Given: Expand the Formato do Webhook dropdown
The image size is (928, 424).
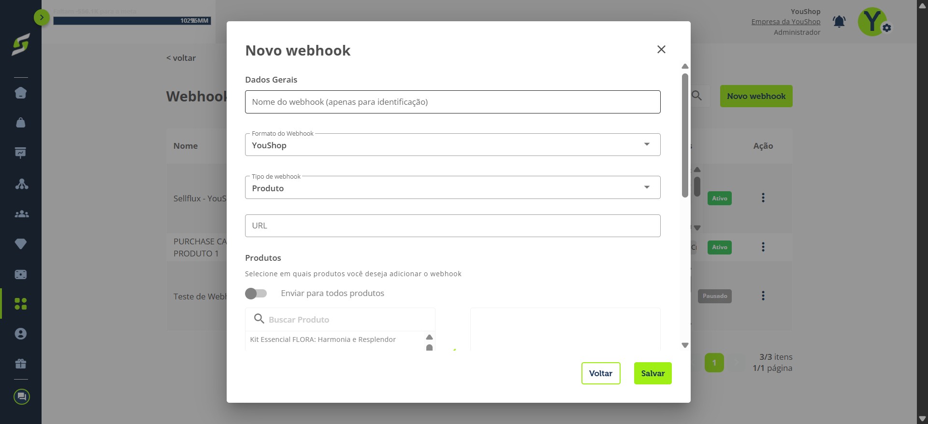Looking at the screenshot, I should click(452, 145).
